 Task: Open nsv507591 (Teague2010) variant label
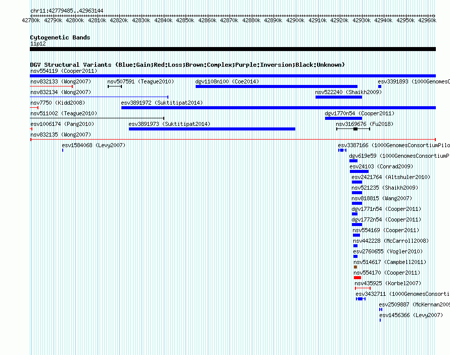(141, 81)
